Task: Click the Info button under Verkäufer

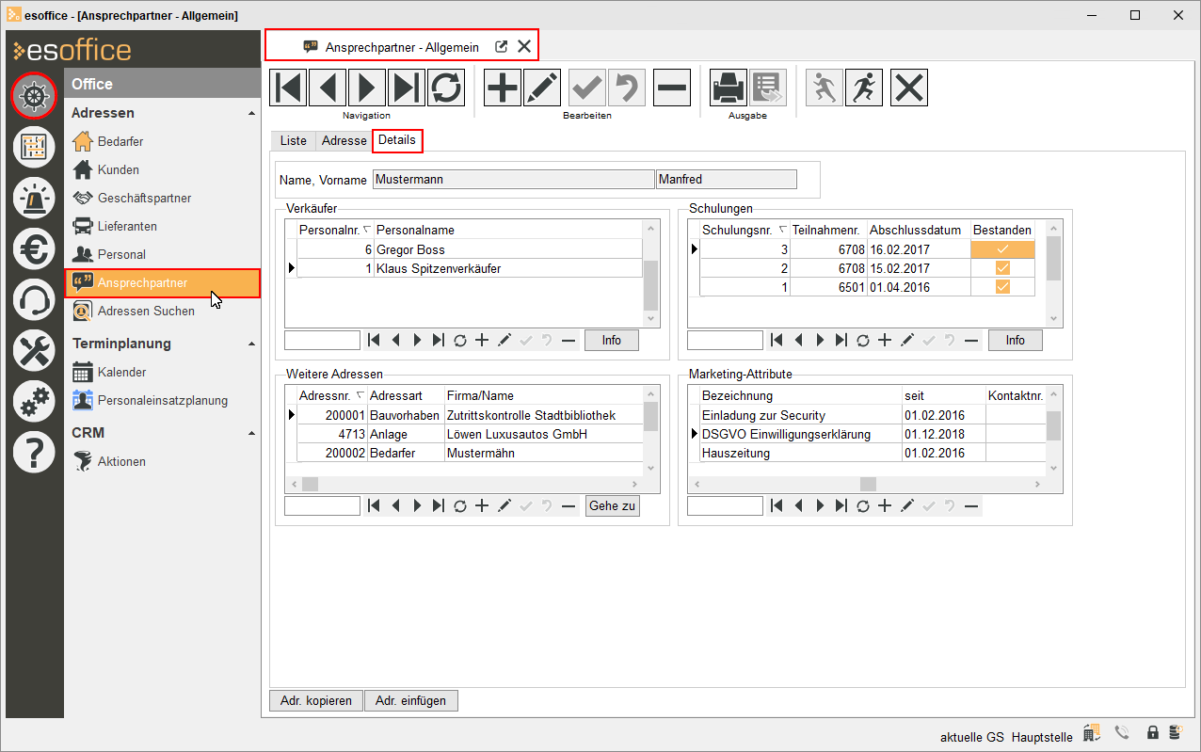Action: coord(612,341)
